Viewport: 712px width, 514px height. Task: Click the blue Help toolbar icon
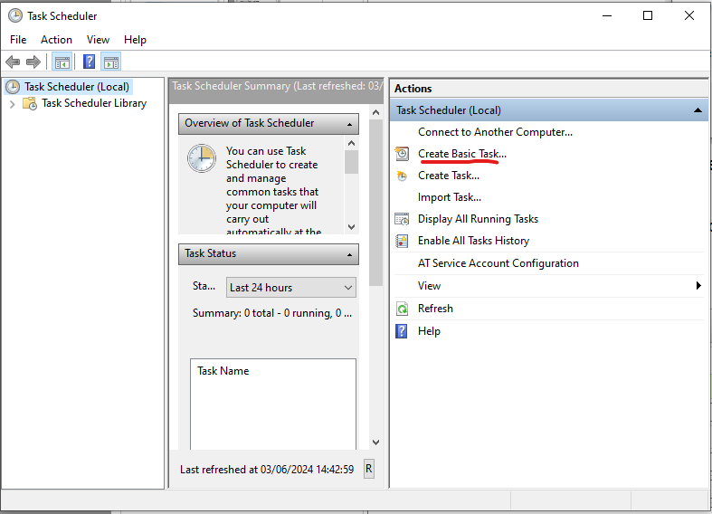click(89, 62)
